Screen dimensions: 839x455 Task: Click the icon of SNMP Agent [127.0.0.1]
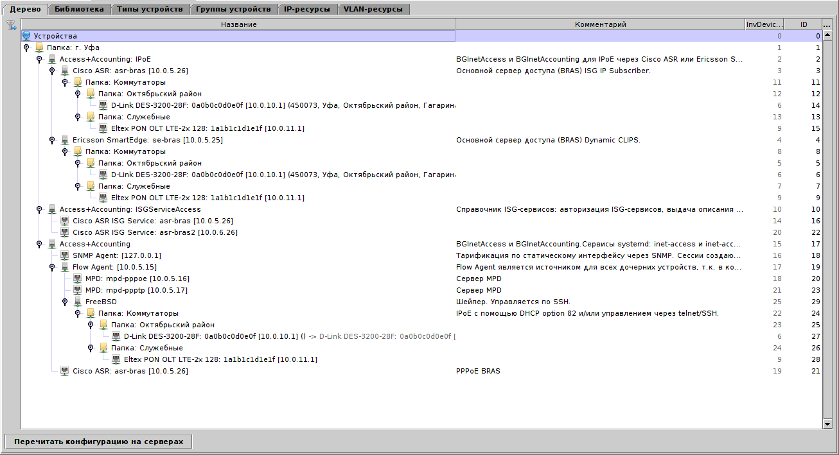[x=64, y=255]
